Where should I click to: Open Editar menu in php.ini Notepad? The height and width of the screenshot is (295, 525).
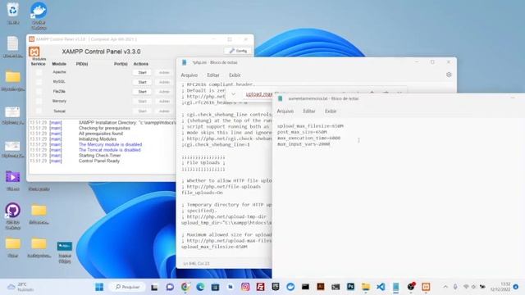[213, 75]
